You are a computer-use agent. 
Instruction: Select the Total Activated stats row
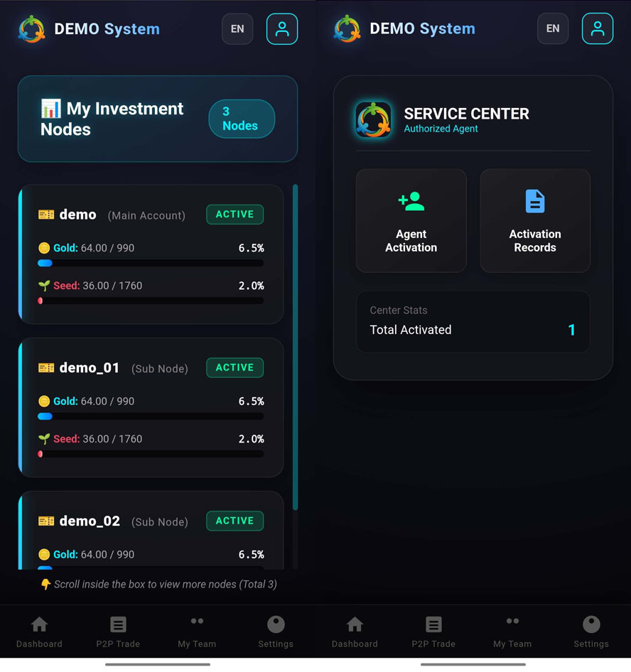click(473, 330)
